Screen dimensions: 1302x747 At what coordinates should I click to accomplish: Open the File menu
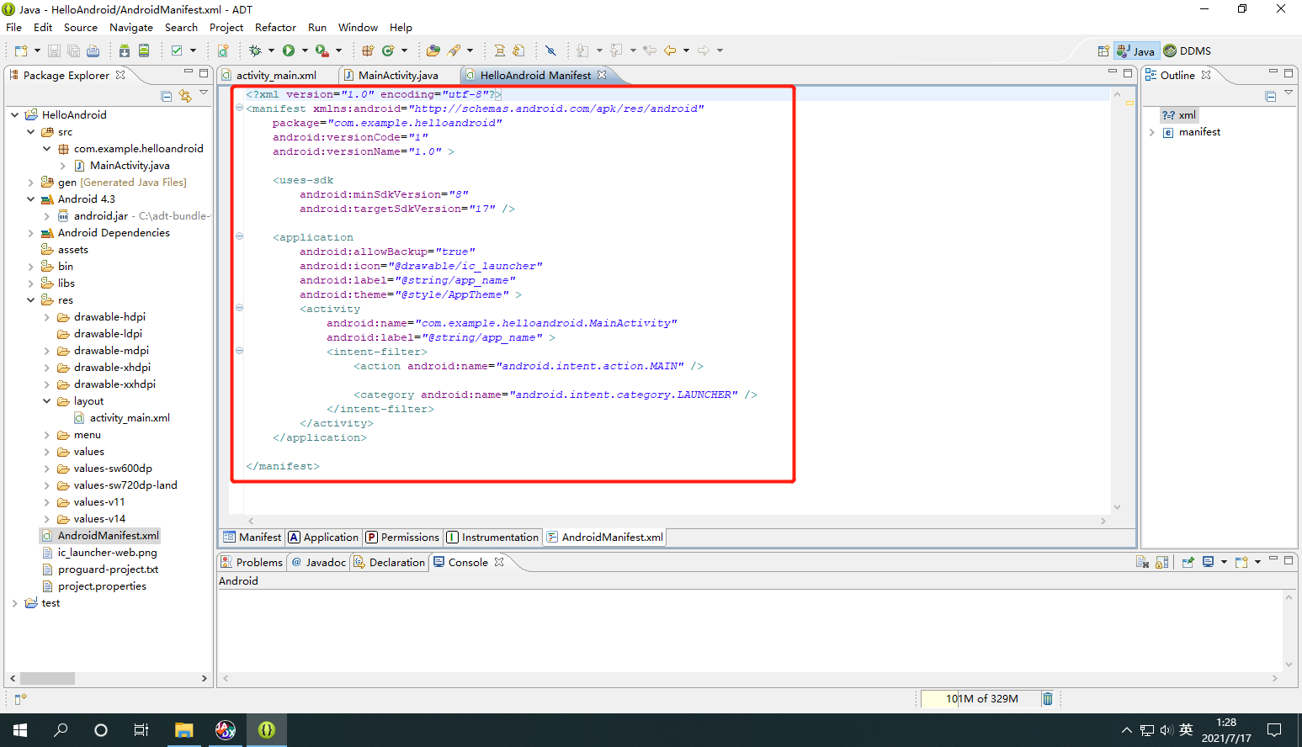click(14, 27)
